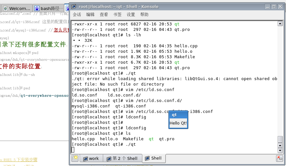Viewport: 286px width, 166px height.
Task: Click the new session icon button
Action: pyautogui.click(x=75, y=158)
